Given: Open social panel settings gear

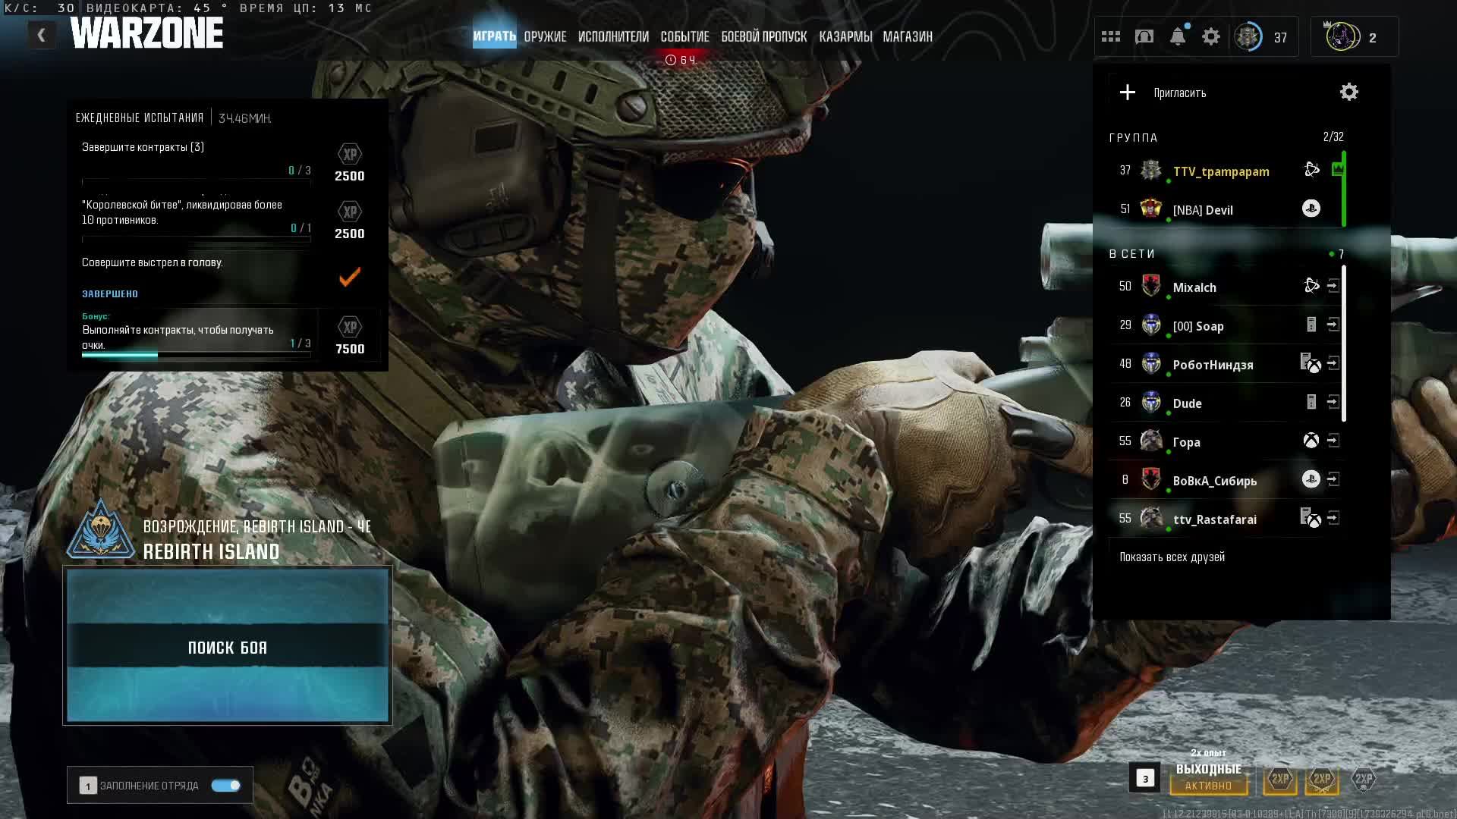Looking at the screenshot, I should pyautogui.click(x=1348, y=93).
